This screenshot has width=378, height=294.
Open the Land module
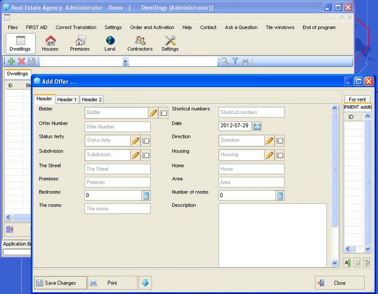pyautogui.click(x=110, y=43)
